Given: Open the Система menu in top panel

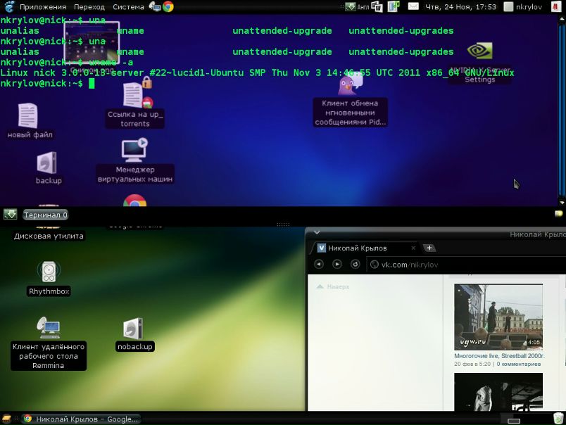Looking at the screenshot, I should 128,6.
